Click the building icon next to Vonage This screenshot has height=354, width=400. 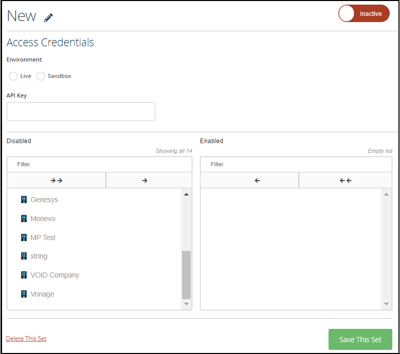click(x=24, y=294)
